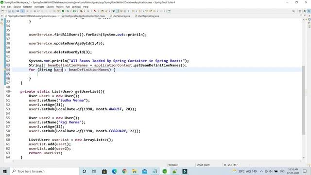311x175 pixels.
Task: Click the Type here to search box
Action: 45,171
